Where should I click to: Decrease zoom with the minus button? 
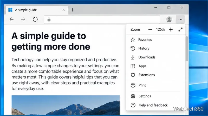(x=150, y=29)
